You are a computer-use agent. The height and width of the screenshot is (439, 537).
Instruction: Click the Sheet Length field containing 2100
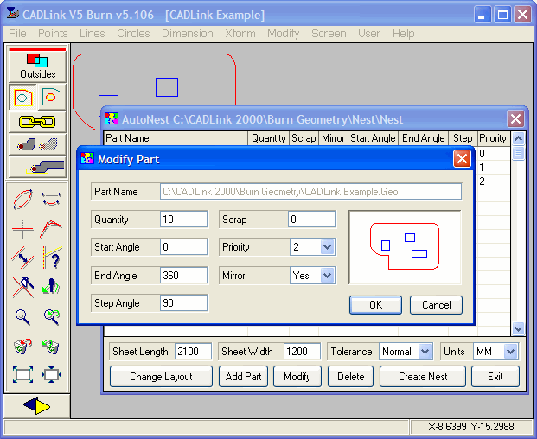pyautogui.click(x=193, y=352)
